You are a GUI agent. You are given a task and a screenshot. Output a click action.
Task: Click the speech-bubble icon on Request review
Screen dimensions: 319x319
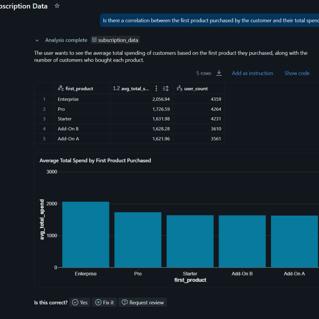124,302
